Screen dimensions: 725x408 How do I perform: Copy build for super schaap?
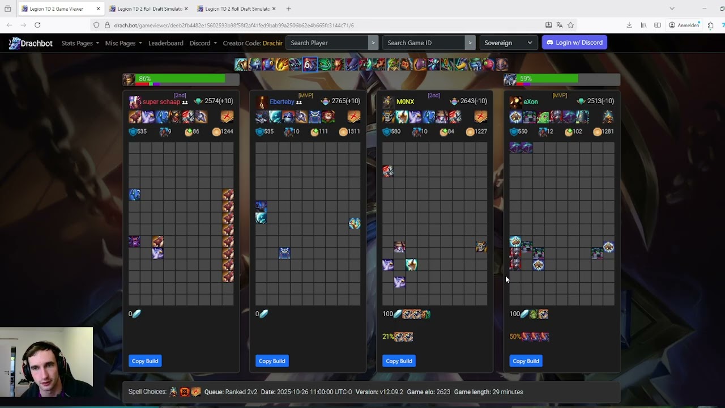[x=145, y=361]
